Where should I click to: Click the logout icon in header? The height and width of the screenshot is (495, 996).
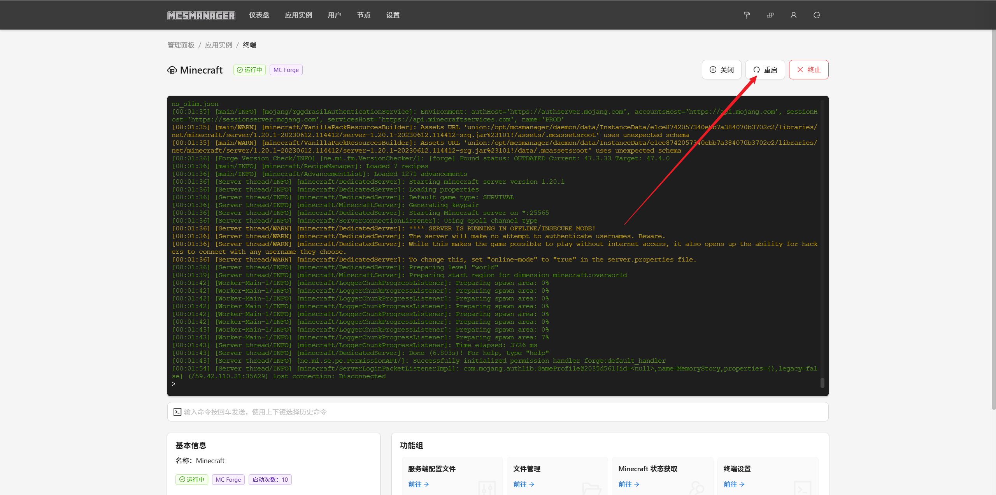tap(817, 15)
